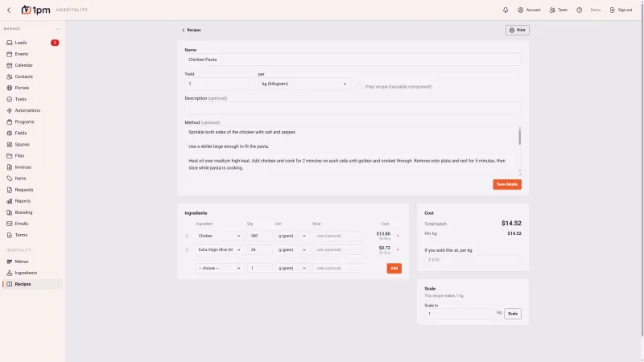The height and width of the screenshot is (362, 644).
Task: Edit the Olive Oil quantity field
Action: [259, 250]
